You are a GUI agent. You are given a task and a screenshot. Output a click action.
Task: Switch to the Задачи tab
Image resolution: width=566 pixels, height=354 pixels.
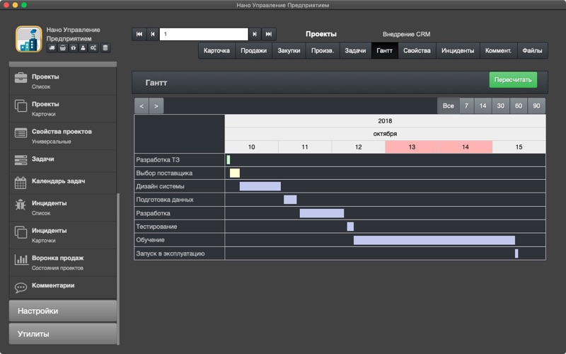coord(355,50)
